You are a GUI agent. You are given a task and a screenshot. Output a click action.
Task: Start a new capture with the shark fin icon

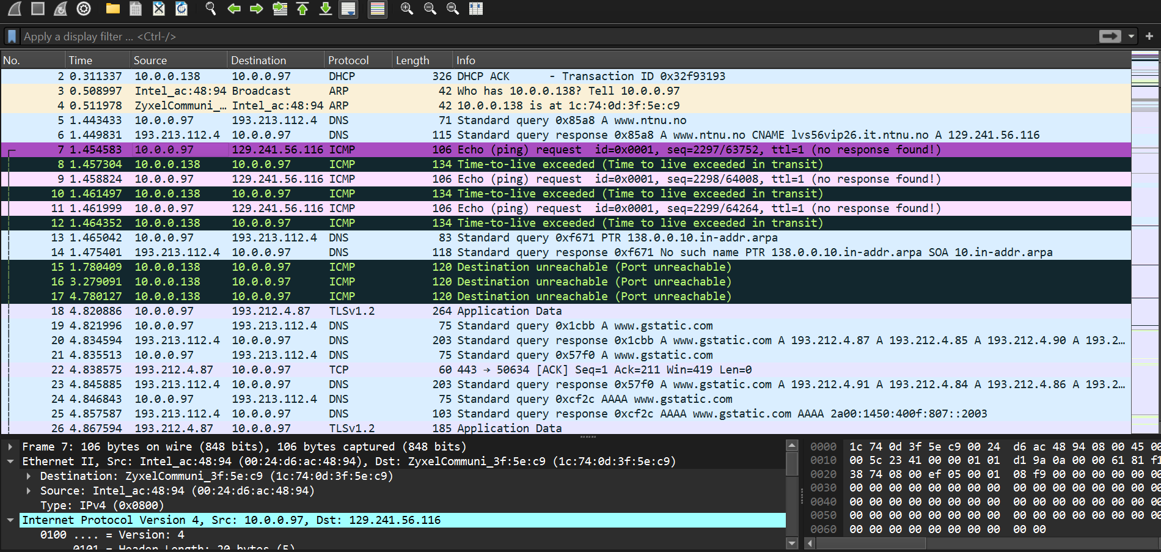(x=12, y=9)
